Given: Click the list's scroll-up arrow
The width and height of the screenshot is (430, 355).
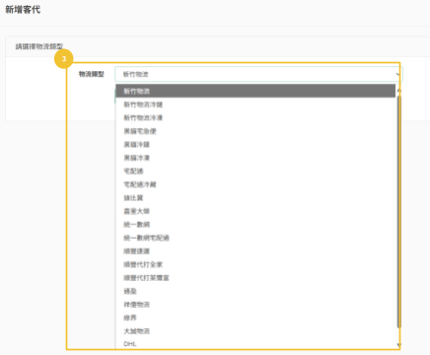Looking at the screenshot, I should tap(399, 90).
